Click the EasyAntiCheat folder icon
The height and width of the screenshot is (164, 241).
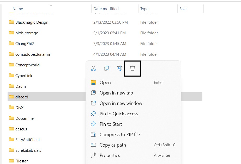tap(11, 140)
